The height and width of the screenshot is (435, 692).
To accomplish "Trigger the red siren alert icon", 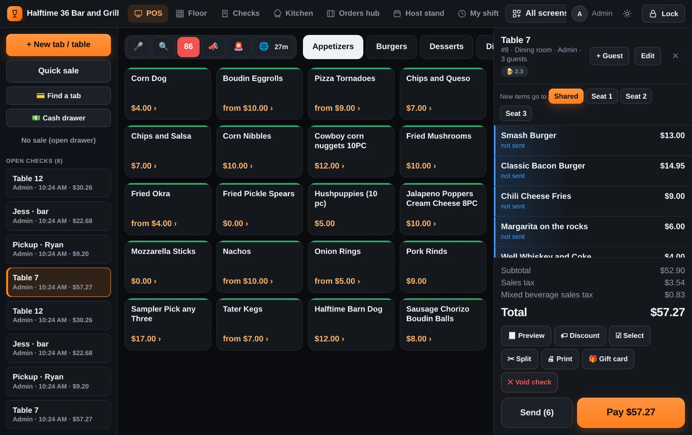I will tap(239, 46).
